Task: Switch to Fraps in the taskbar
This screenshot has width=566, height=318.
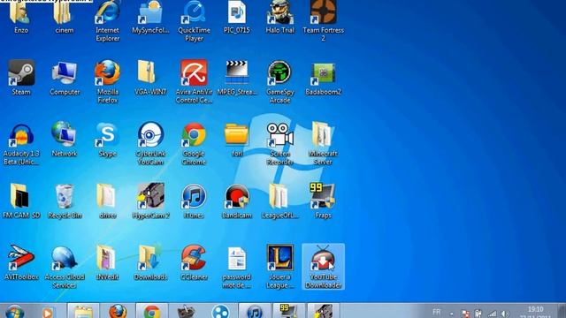Action: pyautogui.click(x=289, y=311)
